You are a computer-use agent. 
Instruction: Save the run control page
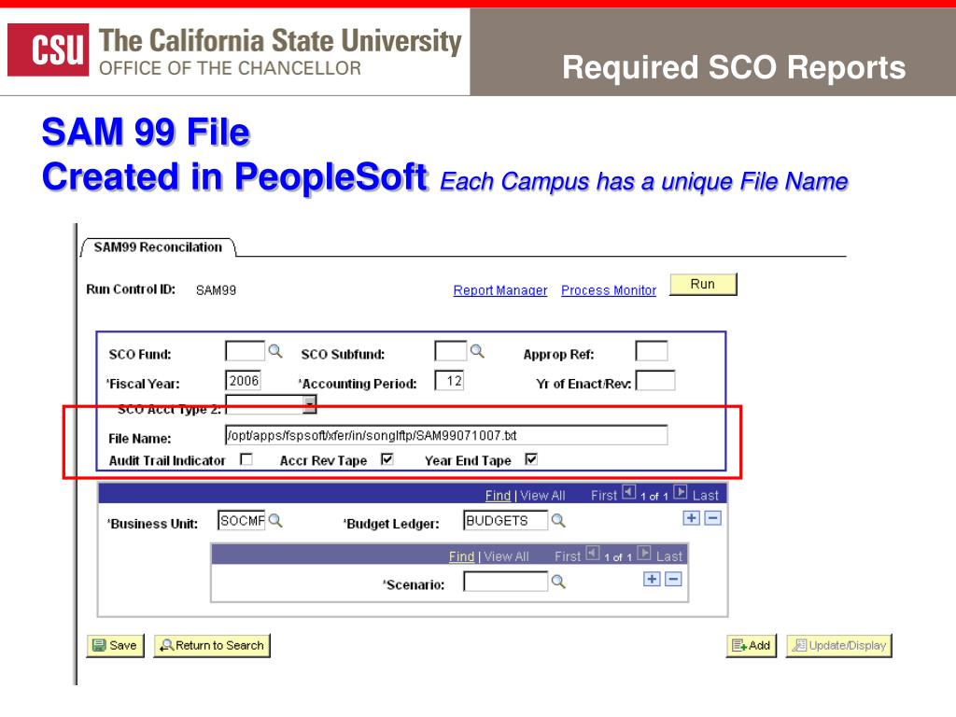[115, 646]
